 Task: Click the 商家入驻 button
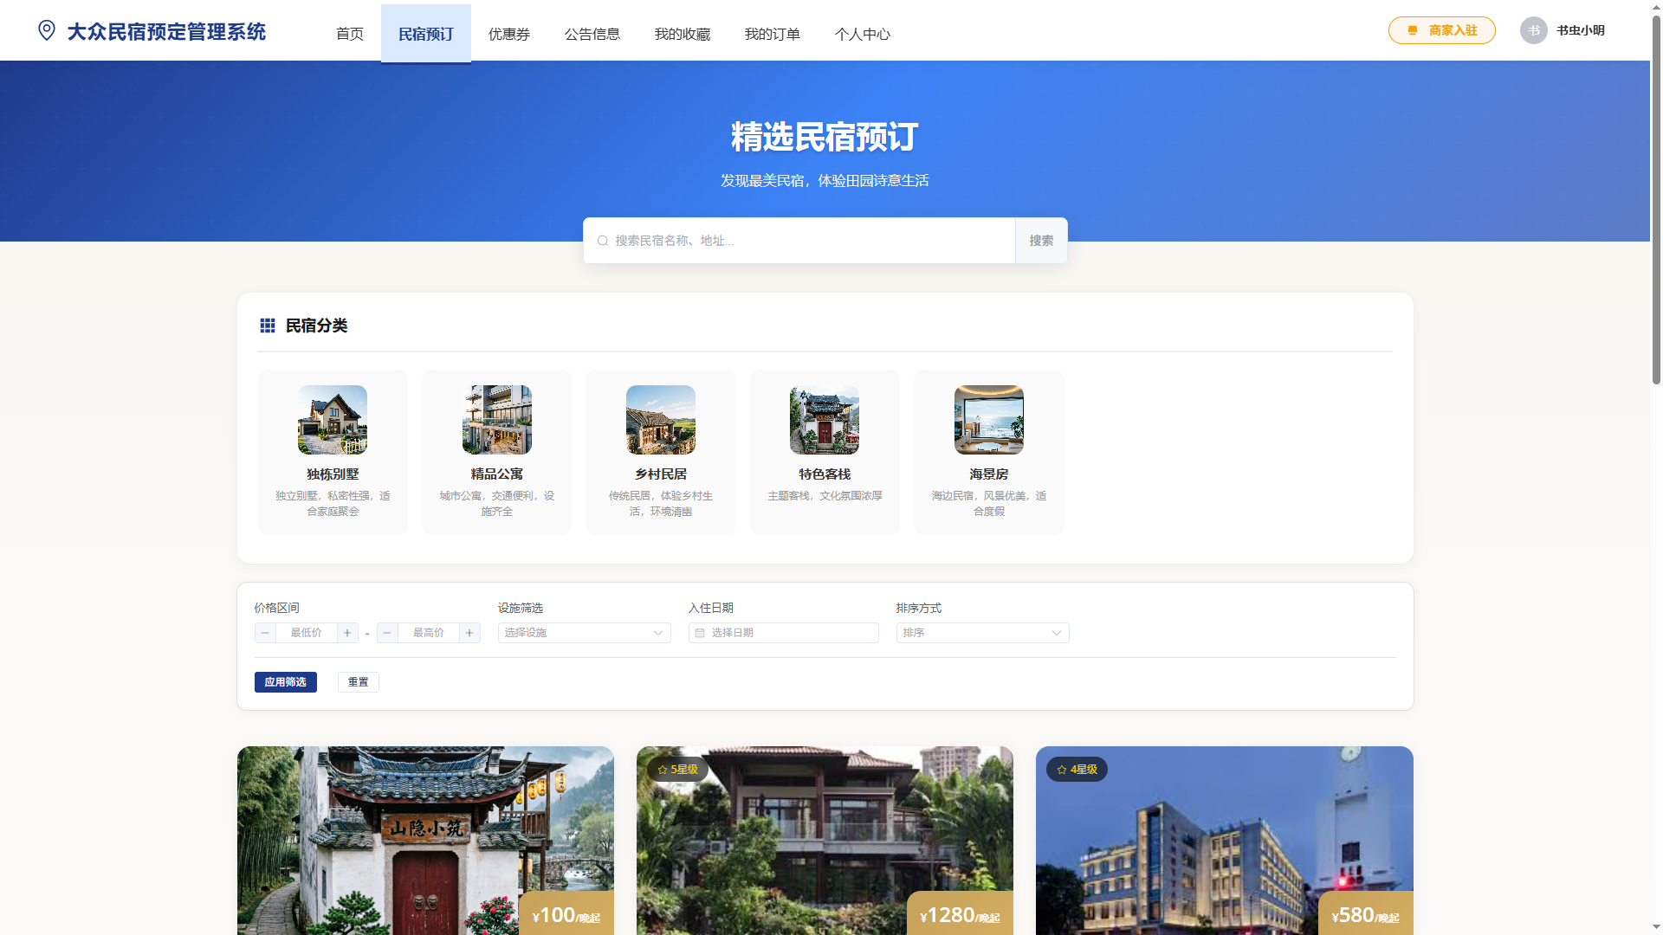[x=1442, y=30]
